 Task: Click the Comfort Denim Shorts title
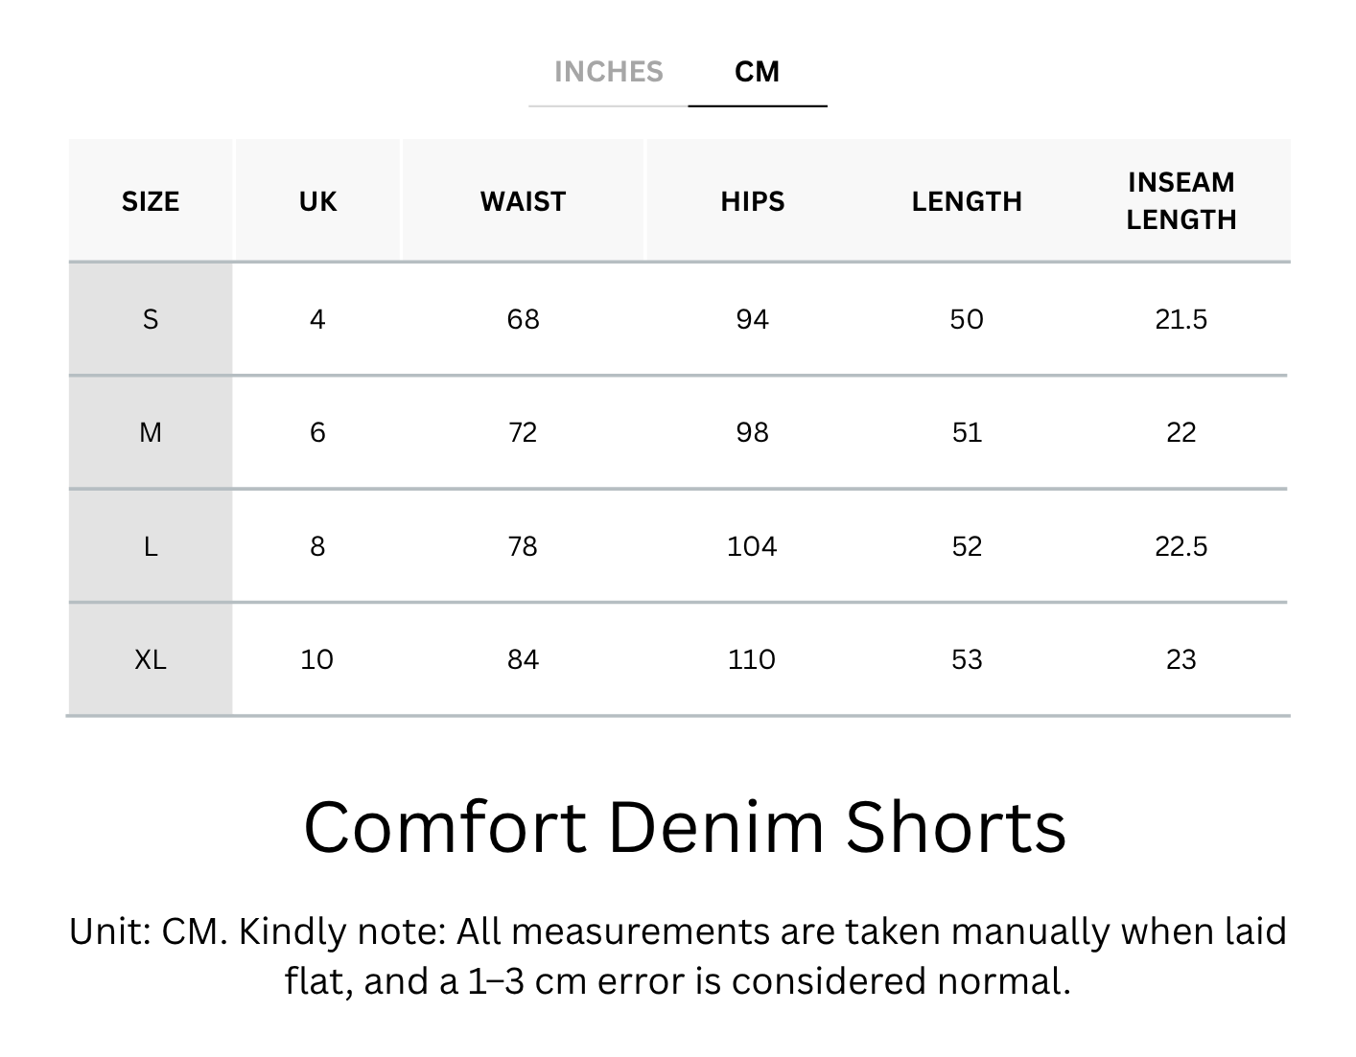coord(685,827)
